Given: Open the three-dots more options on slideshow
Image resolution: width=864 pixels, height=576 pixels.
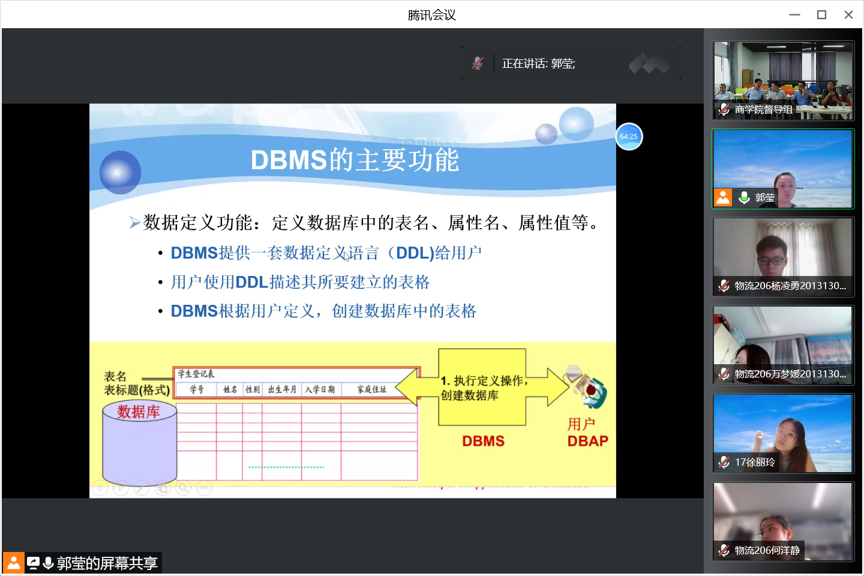Looking at the screenshot, I should [x=204, y=488].
